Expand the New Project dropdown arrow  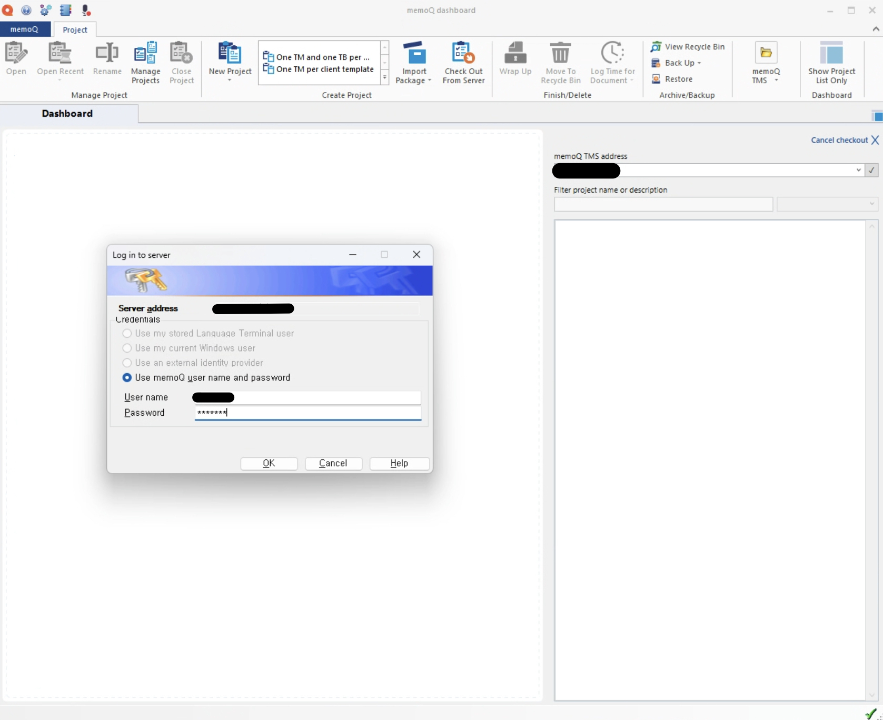tap(230, 81)
